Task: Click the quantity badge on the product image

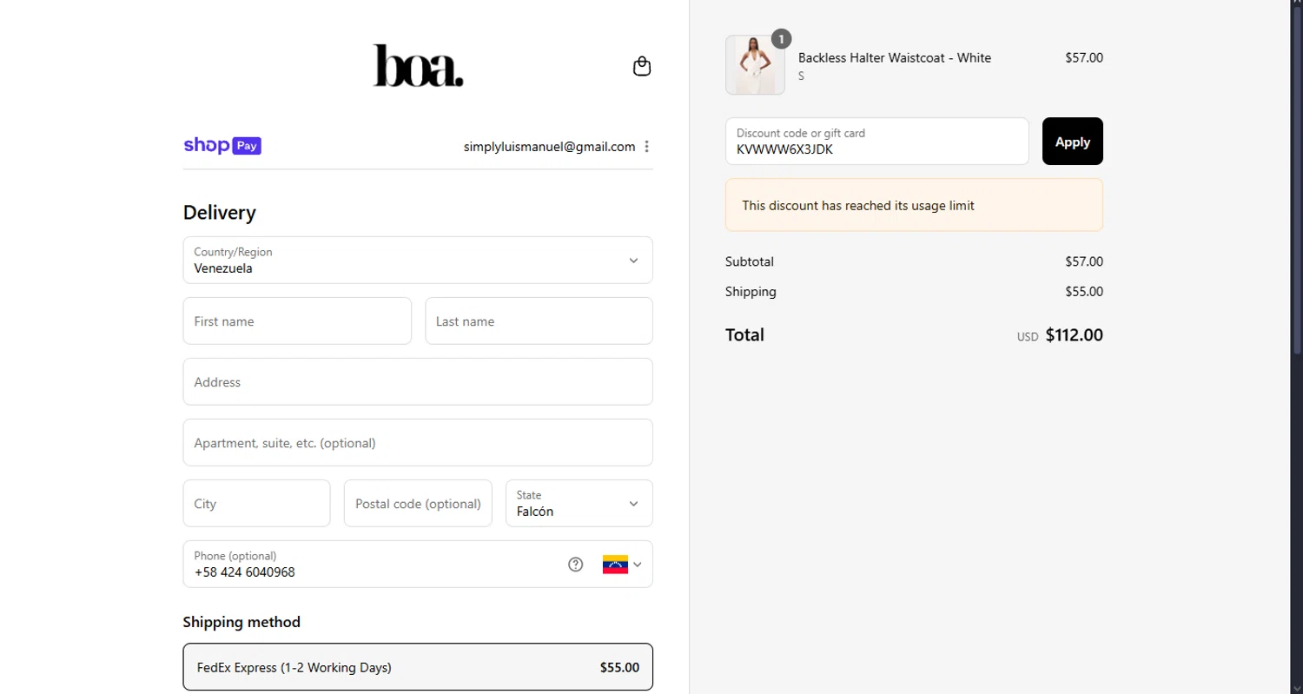Action: 781,39
